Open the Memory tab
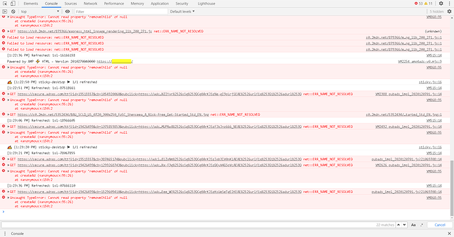454x237 pixels. [x=138, y=3]
